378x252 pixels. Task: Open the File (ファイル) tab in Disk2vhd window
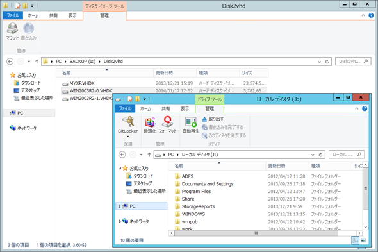tap(13, 15)
